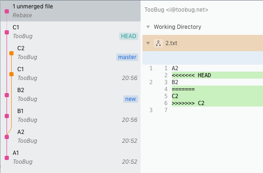Click the HEAD ref badge
263x173 pixels.
[128, 36]
